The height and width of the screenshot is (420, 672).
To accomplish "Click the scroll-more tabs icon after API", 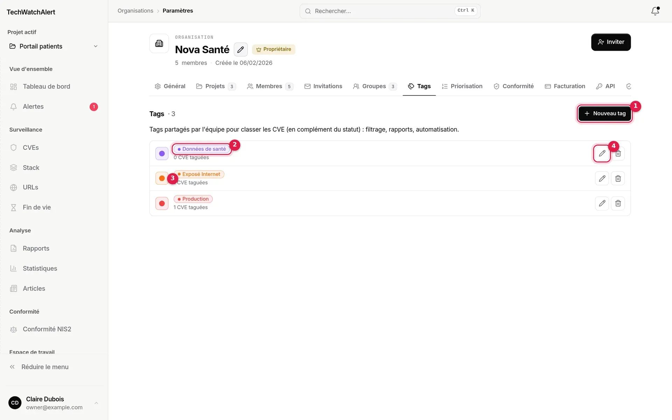I will [x=629, y=86].
